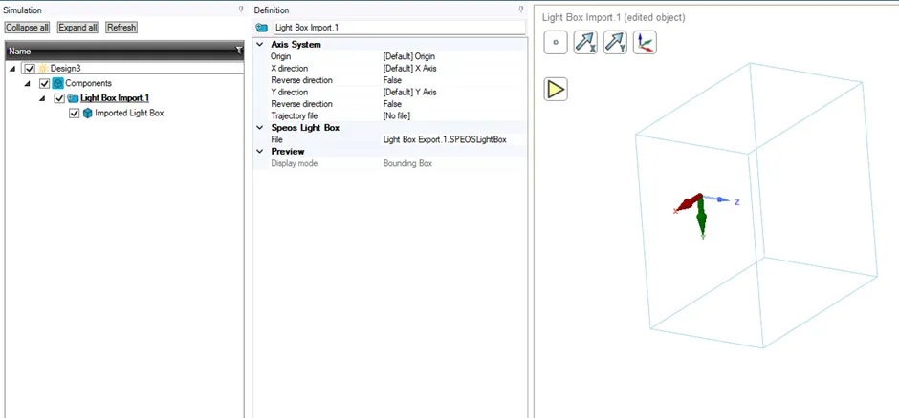The height and width of the screenshot is (418, 899).
Task: Toggle the Components checkbox
Action: click(x=44, y=83)
